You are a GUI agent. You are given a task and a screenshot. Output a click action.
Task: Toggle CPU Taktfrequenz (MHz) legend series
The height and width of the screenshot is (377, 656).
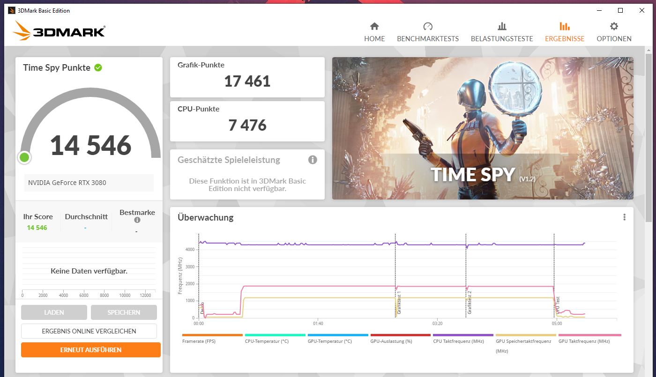(x=463, y=340)
